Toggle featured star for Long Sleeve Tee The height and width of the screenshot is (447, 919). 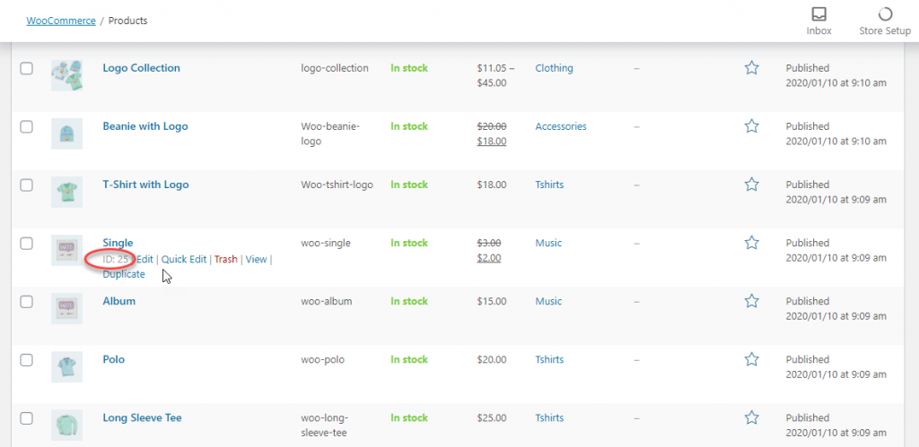coord(751,417)
